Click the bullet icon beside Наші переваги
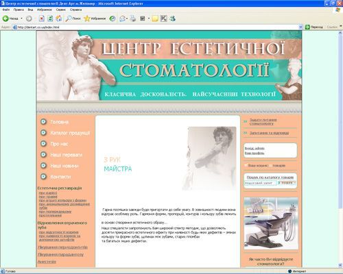Screen dimensions: 343x274 click(43, 155)
